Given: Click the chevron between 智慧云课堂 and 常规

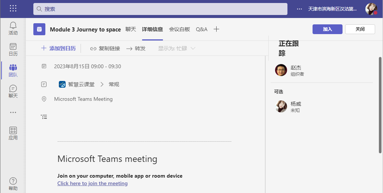Looking at the screenshot, I should (102, 84).
